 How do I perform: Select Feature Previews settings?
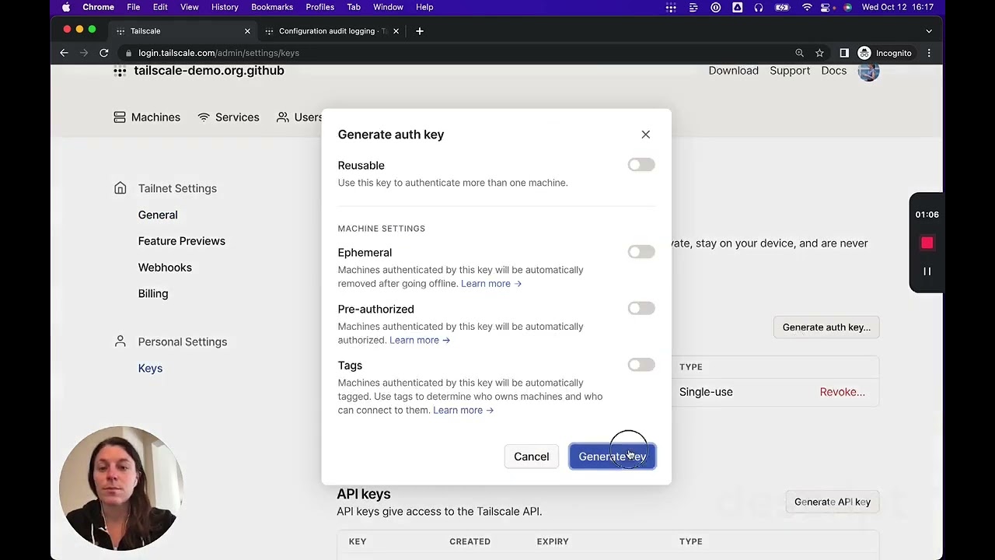[x=182, y=241]
